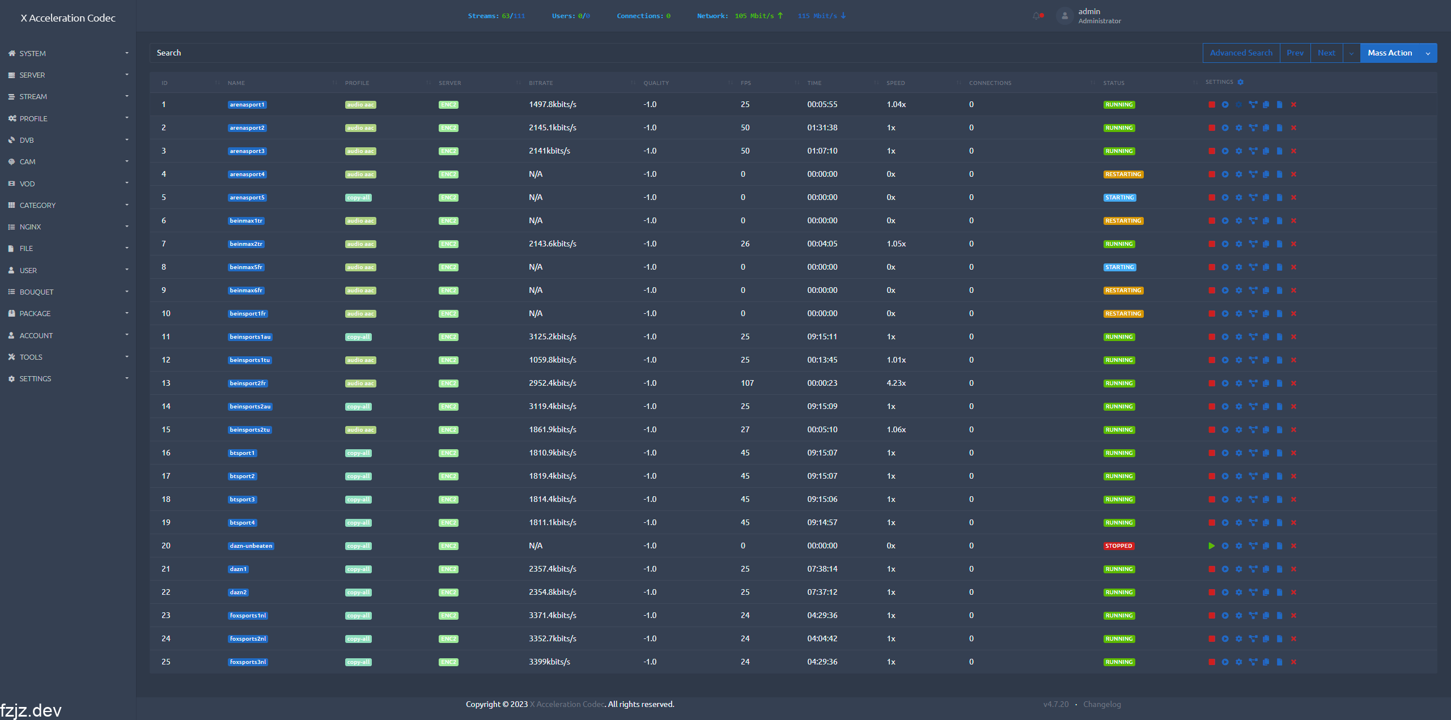The image size is (1451, 720).
Task: Clone dazn1 stream with copy icon
Action: pos(1266,569)
